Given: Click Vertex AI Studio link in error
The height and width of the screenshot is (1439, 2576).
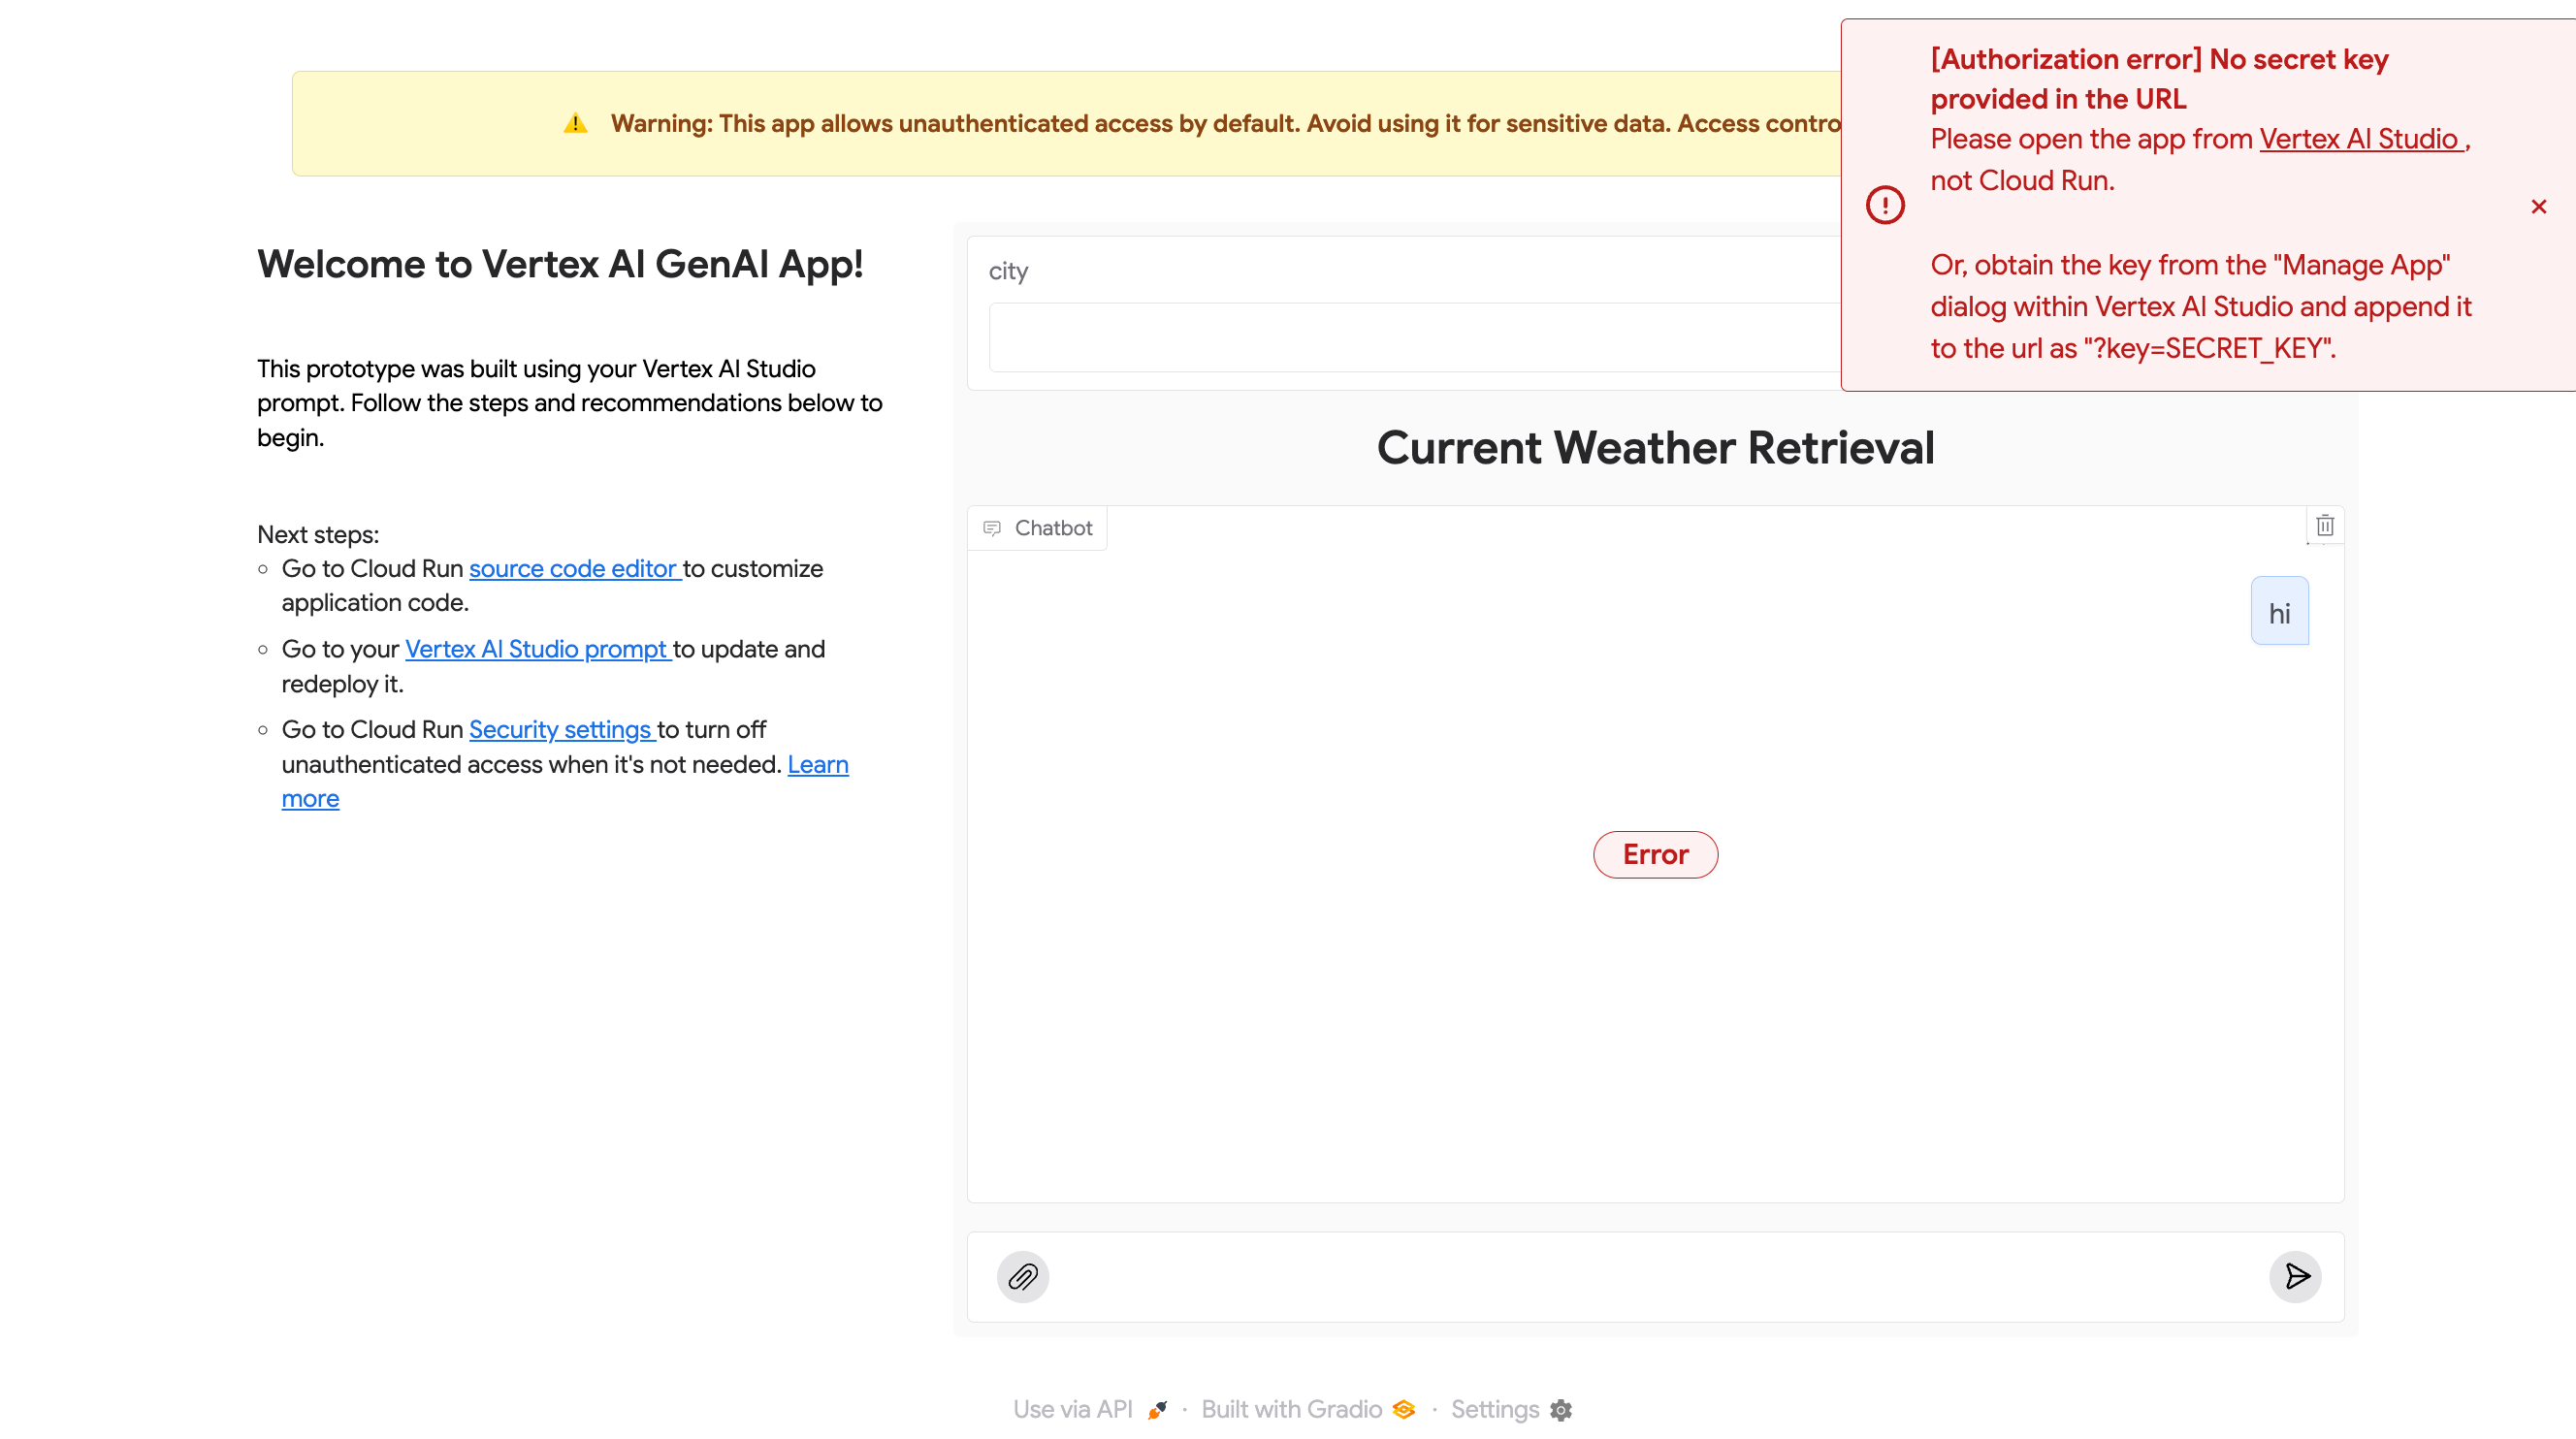Looking at the screenshot, I should 2359,139.
